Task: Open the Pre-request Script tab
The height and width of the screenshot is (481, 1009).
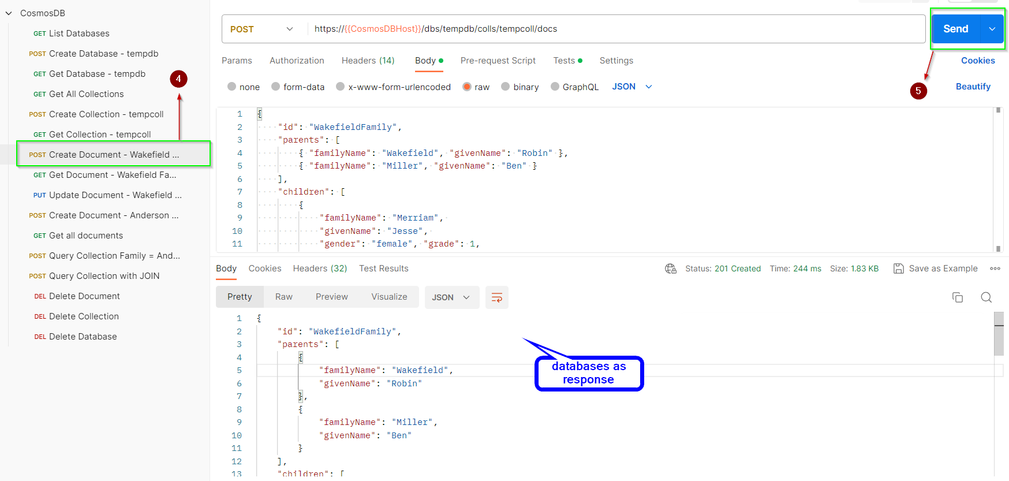Action: pos(498,61)
